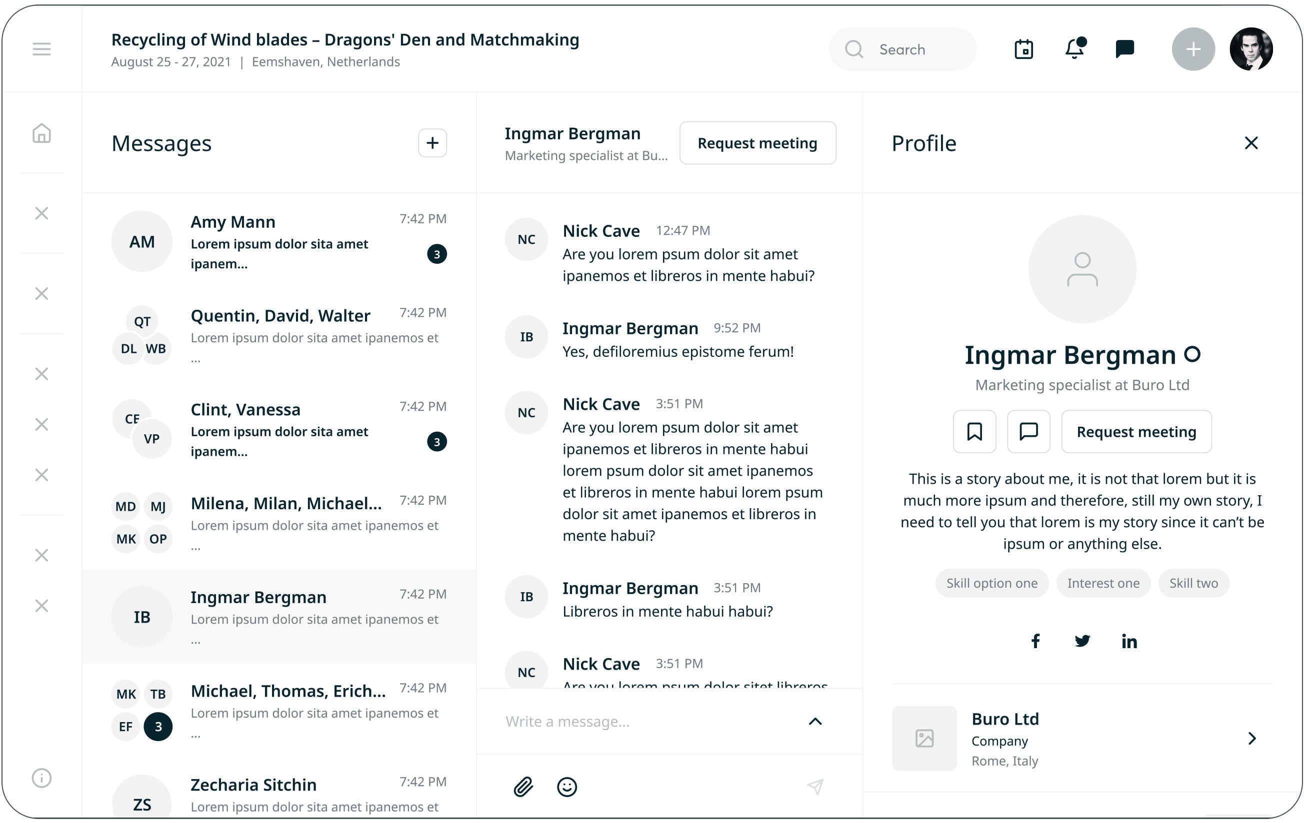Open the hamburger menu
This screenshot has width=1304, height=823.
(x=41, y=49)
